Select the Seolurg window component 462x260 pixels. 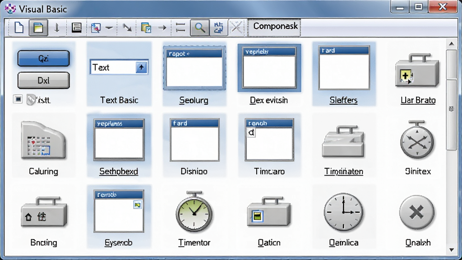[194, 68]
